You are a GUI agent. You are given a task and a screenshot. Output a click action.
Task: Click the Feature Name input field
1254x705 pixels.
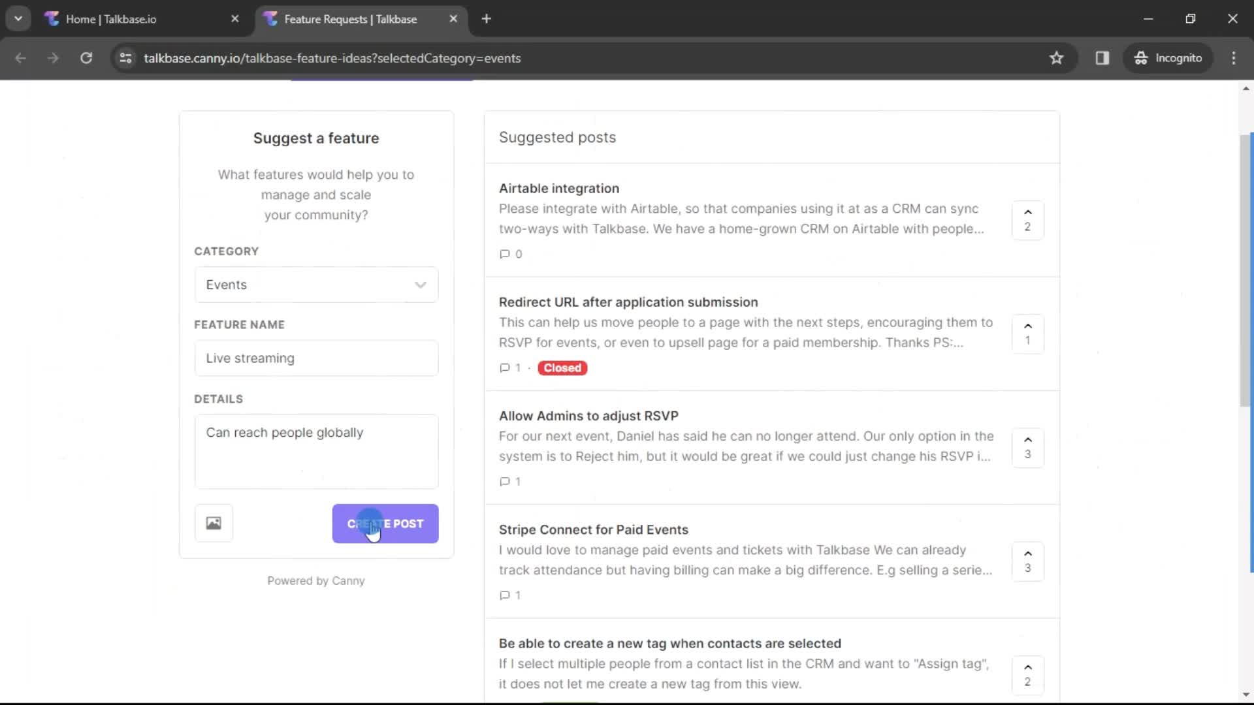(316, 358)
